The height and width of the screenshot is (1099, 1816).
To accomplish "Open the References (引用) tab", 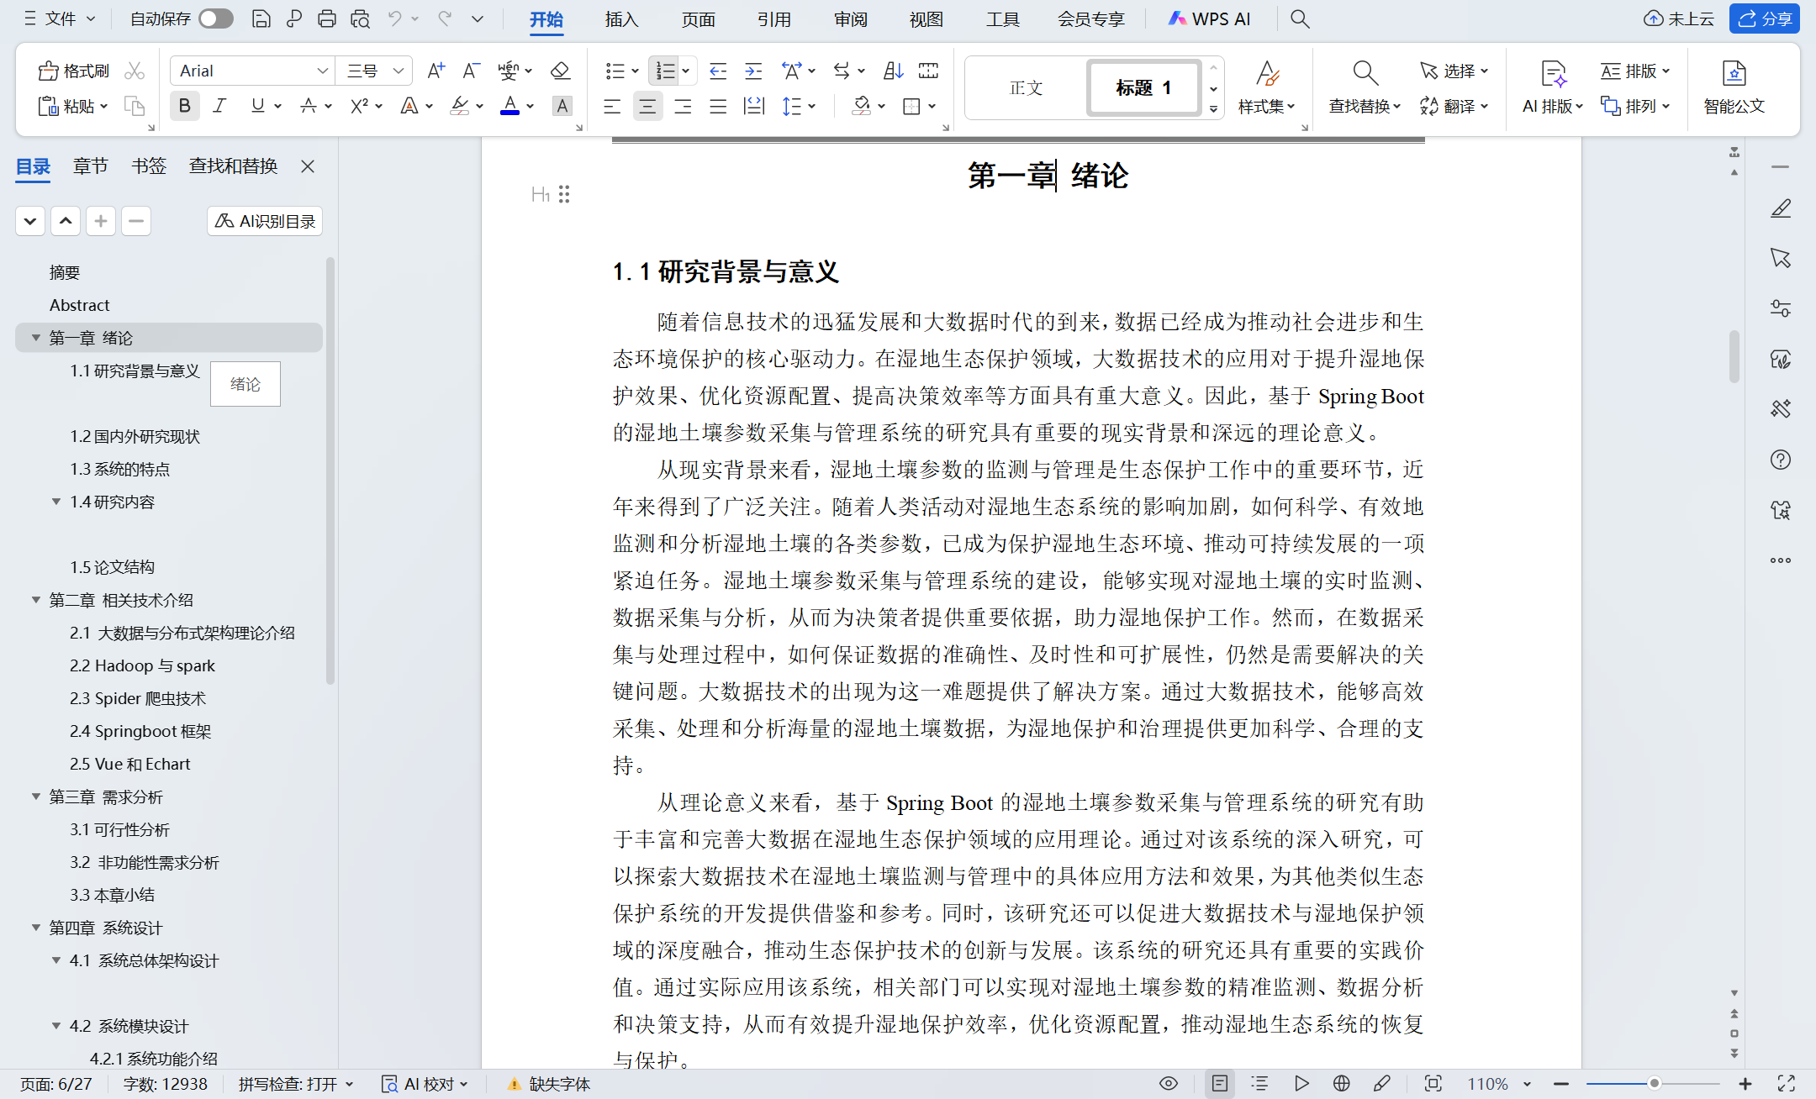I will [x=773, y=18].
